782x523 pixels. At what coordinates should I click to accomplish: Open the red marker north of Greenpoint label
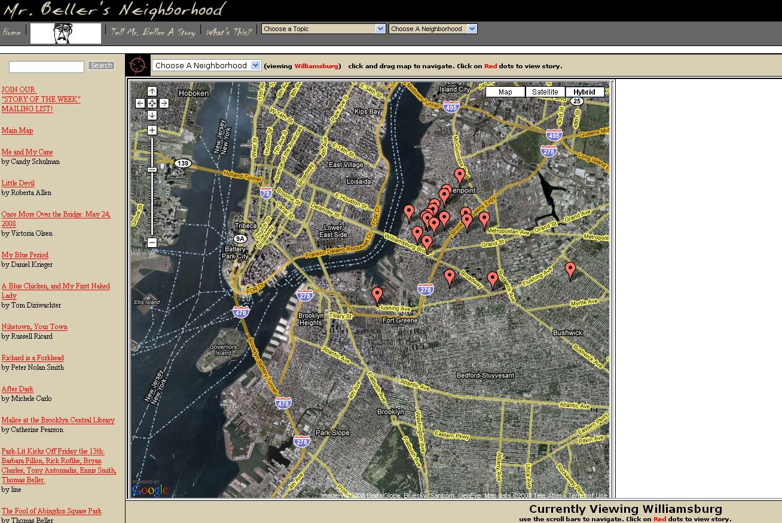point(459,176)
